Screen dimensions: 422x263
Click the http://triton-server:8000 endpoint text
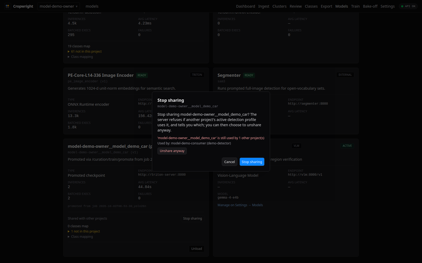162,175
